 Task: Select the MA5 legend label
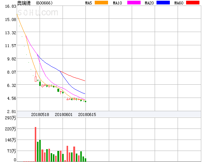[88, 3]
